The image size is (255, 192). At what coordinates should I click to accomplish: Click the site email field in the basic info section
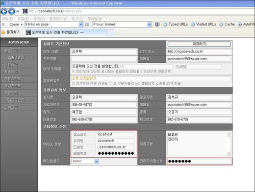tap(199, 59)
